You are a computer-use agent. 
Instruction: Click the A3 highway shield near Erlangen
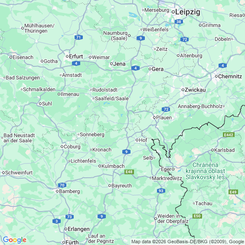(x=56, y=221)
